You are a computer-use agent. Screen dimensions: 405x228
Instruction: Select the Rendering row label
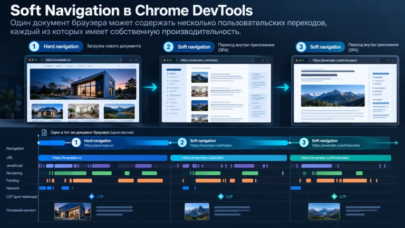(x=14, y=173)
